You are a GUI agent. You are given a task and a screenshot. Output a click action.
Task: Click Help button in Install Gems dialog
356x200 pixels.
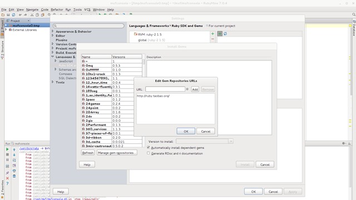[87, 165]
